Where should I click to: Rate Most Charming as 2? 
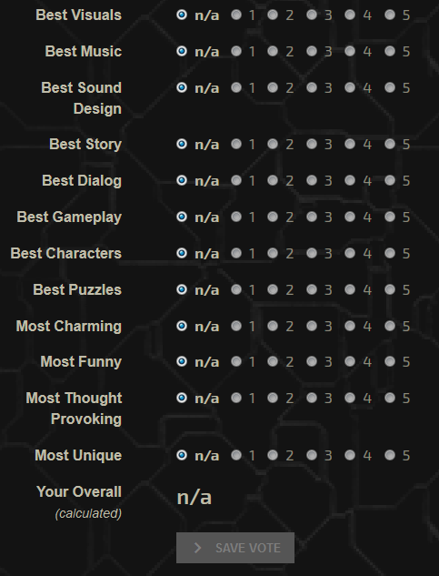pyautogui.click(x=273, y=326)
